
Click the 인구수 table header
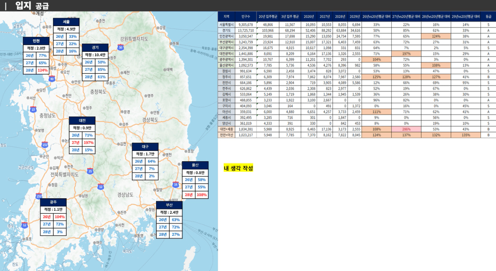click(x=246, y=17)
